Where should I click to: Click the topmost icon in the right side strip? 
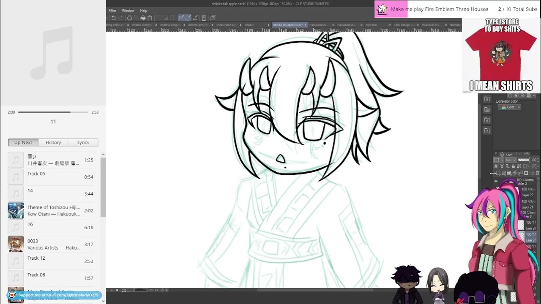coord(487,99)
